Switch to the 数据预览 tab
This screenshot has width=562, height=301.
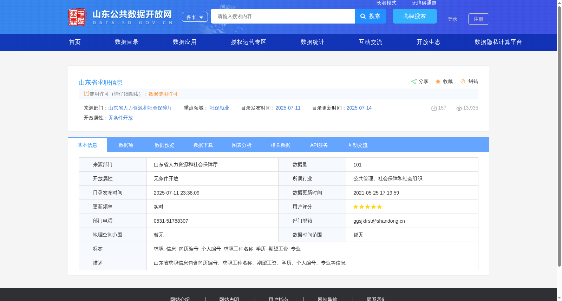pos(165,145)
